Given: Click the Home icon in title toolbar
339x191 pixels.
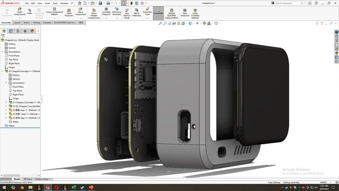Looking at the screenshot, I should (79, 3).
